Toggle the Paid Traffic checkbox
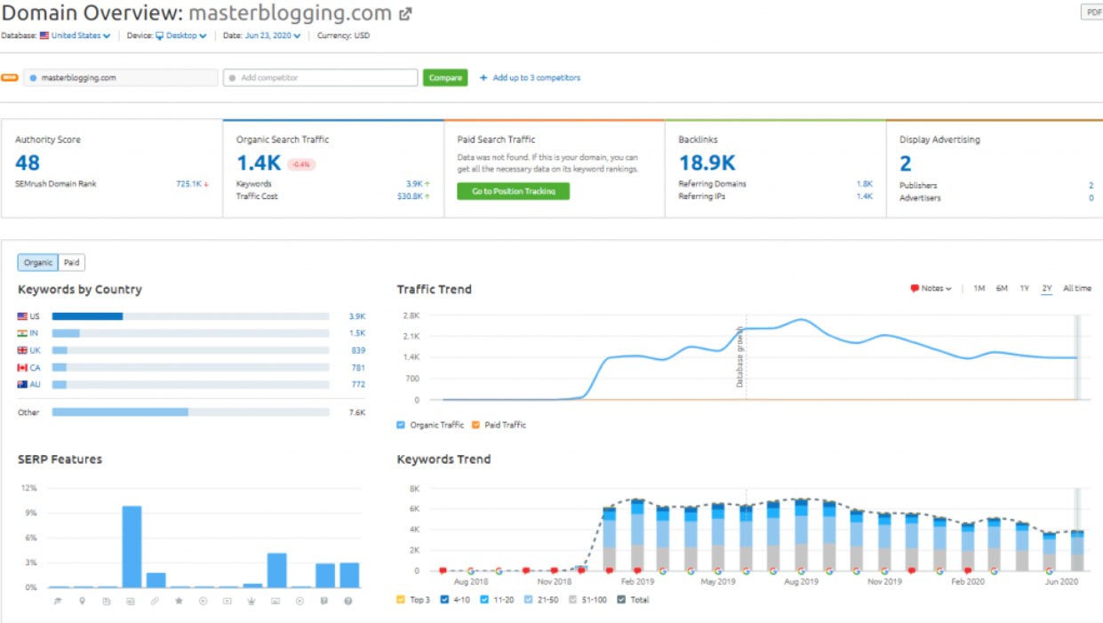This screenshot has height=623, width=1103. [x=476, y=425]
